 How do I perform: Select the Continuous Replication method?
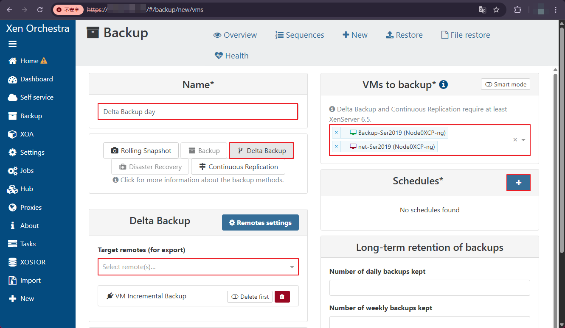tap(238, 167)
